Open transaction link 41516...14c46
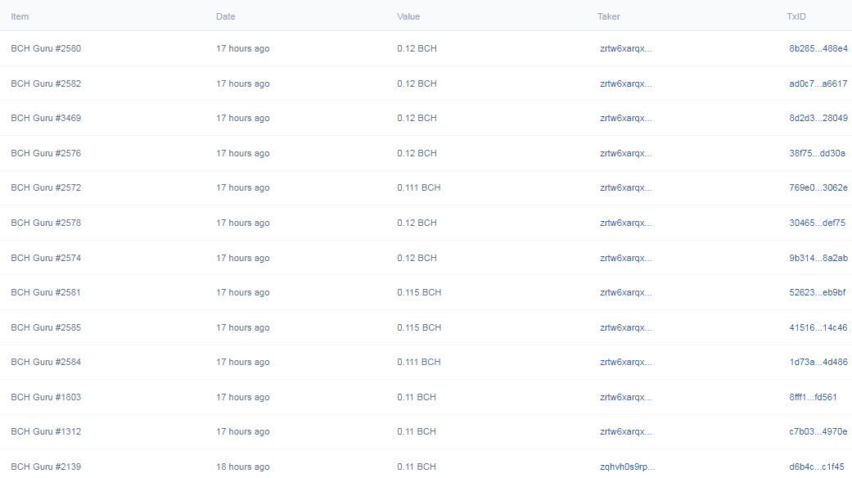 (818, 327)
